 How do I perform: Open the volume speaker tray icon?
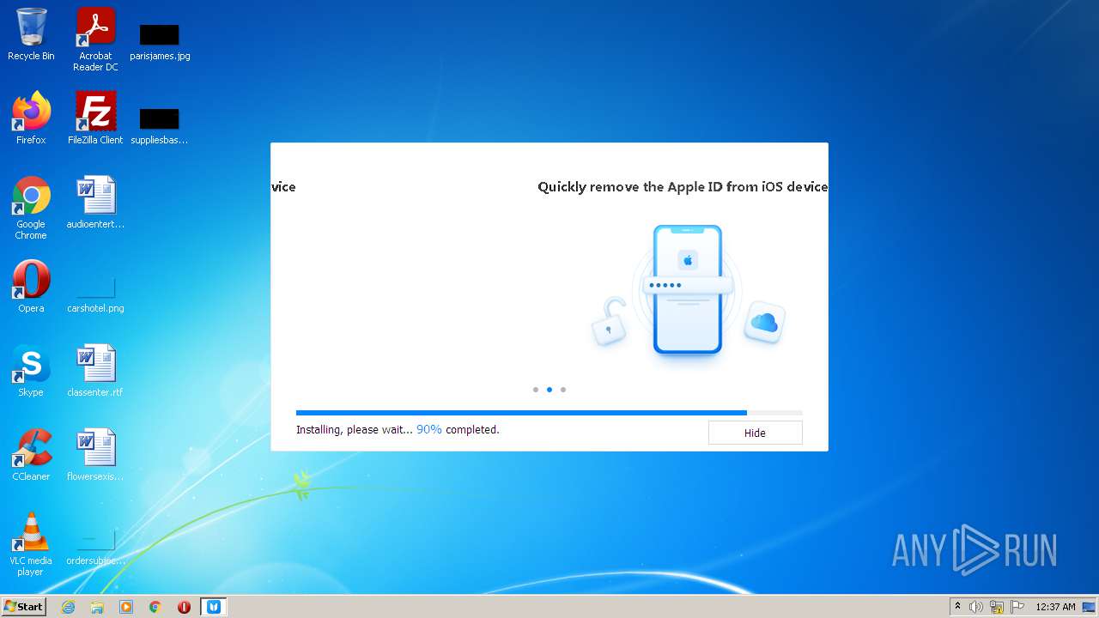tap(976, 607)
